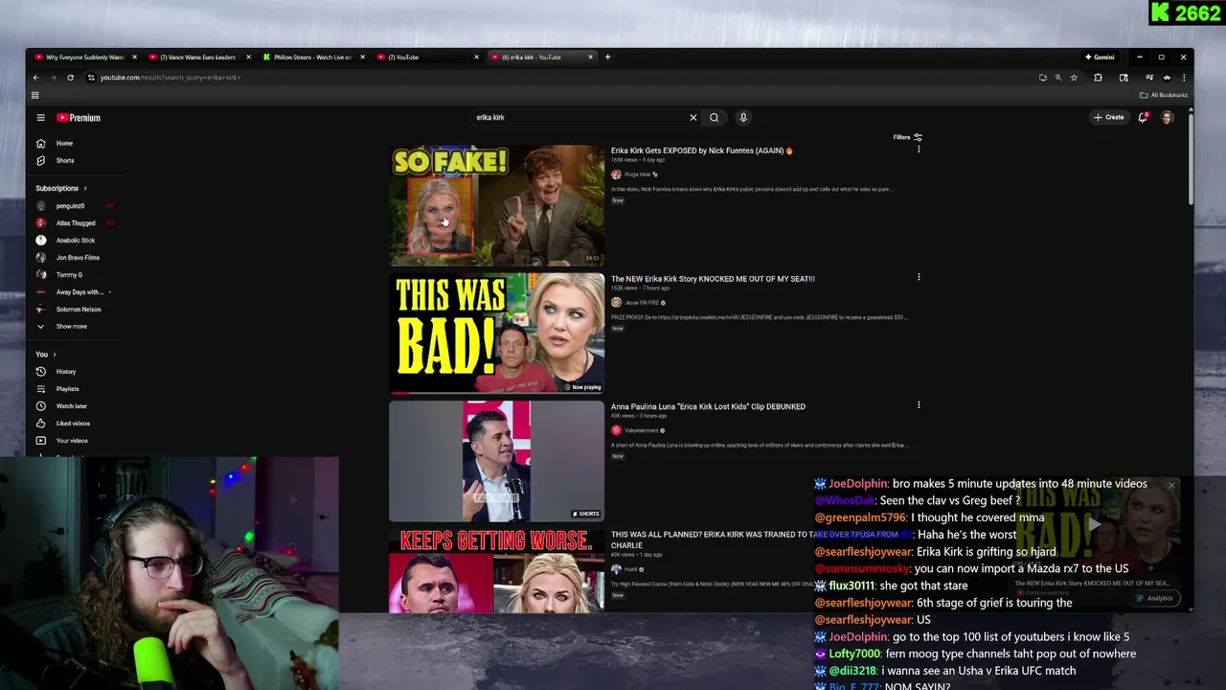Open Solomon Nelson subscription channel
Viewport: 1226px width, 690px height.
coord(77,310)
